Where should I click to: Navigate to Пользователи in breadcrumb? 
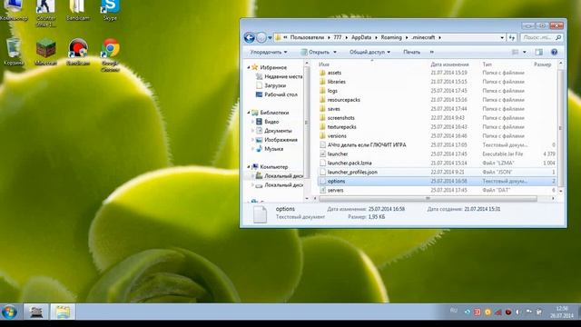tap(307, 37)
